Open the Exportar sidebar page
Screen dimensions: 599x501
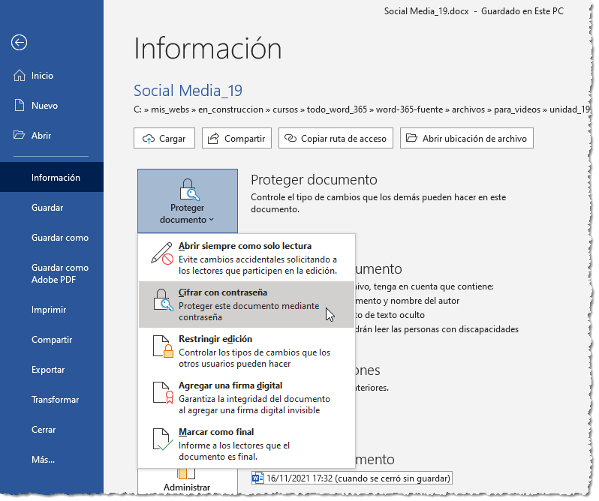(52, 370)
